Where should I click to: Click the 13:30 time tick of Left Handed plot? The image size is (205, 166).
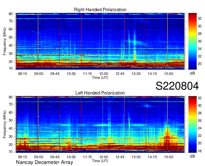click(136, 157)
